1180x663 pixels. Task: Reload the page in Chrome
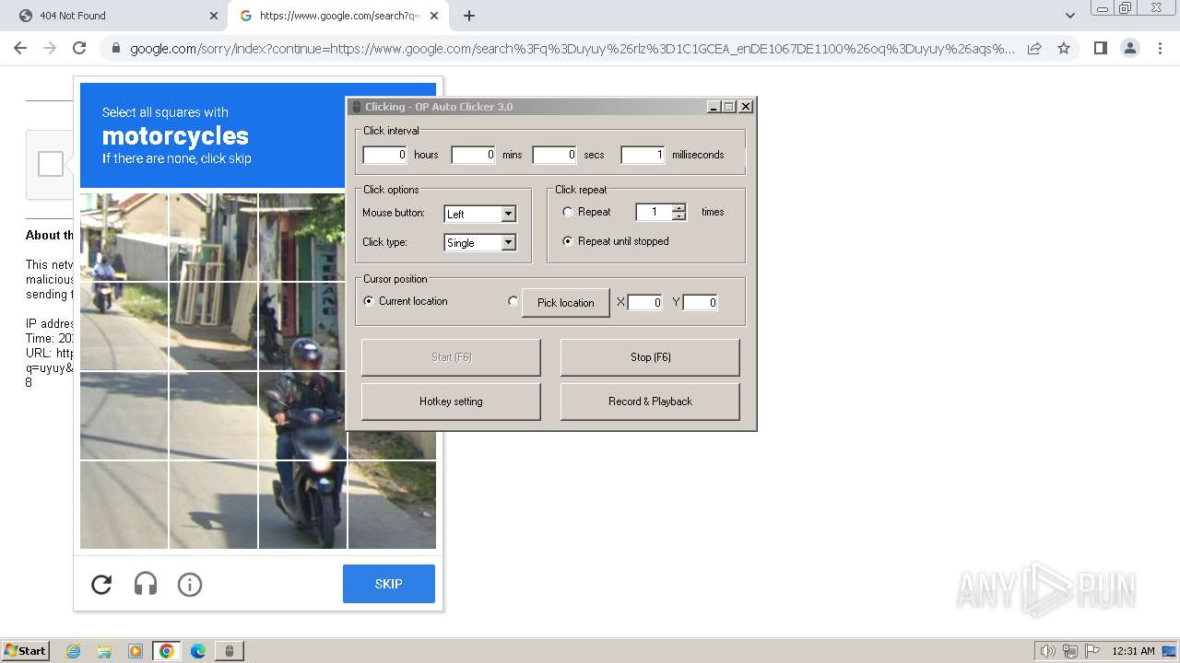pyautogui.click(x=79, y=48)
